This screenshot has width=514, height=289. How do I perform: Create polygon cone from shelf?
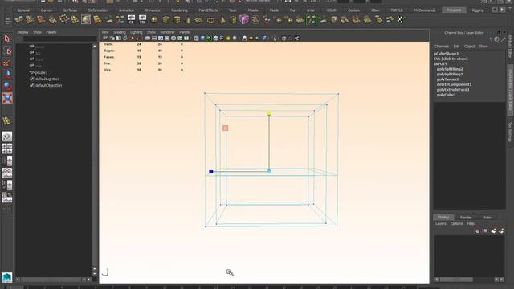click(188, 20)
